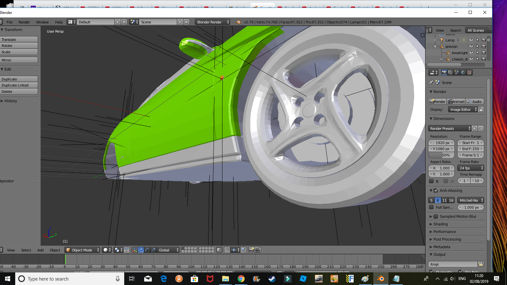Add a render preset with the plus button
Image resolution: width=507 pixels, height=285 pixels.
coord(474,128)
